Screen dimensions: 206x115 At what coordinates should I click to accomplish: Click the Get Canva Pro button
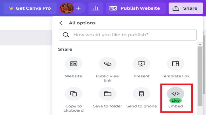pos(30,8)
